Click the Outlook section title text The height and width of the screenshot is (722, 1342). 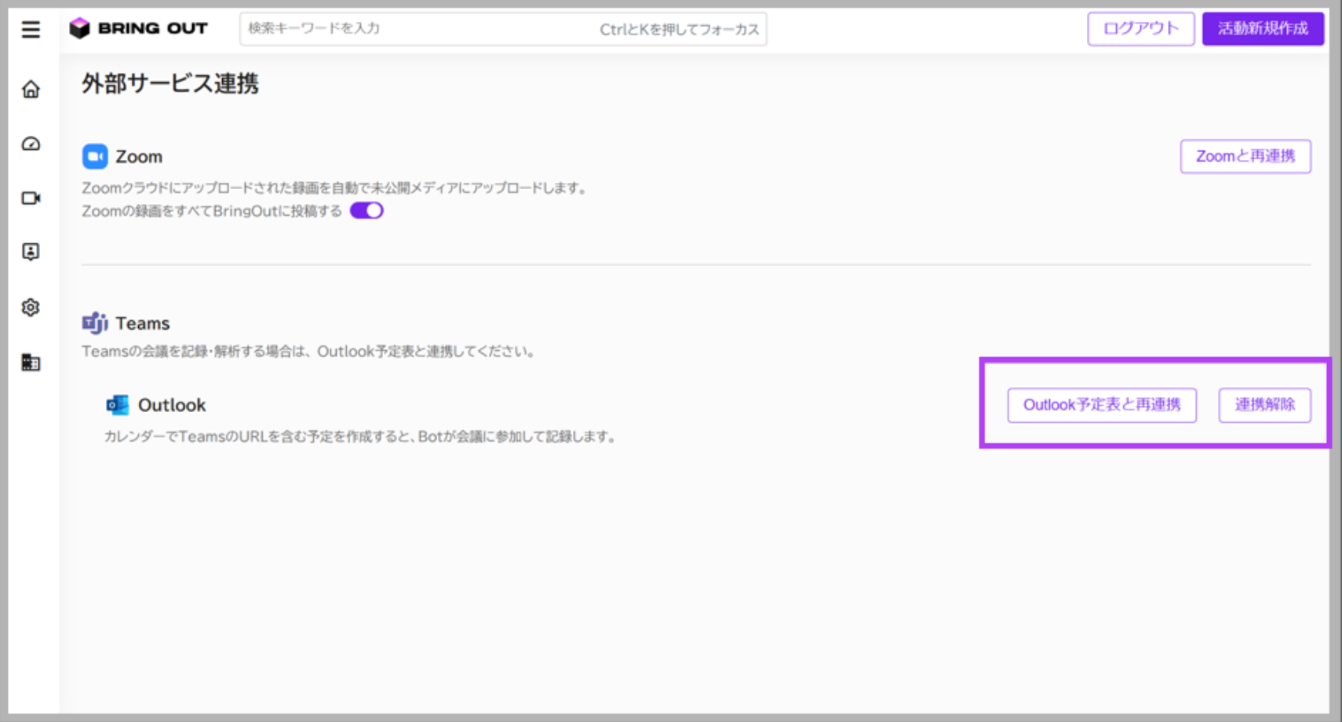pyautogui.click(x=172, y=405)
